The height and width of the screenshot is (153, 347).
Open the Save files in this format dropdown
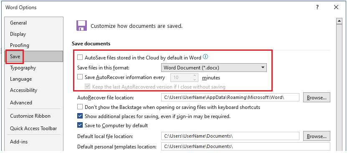[x=214, y=68]
